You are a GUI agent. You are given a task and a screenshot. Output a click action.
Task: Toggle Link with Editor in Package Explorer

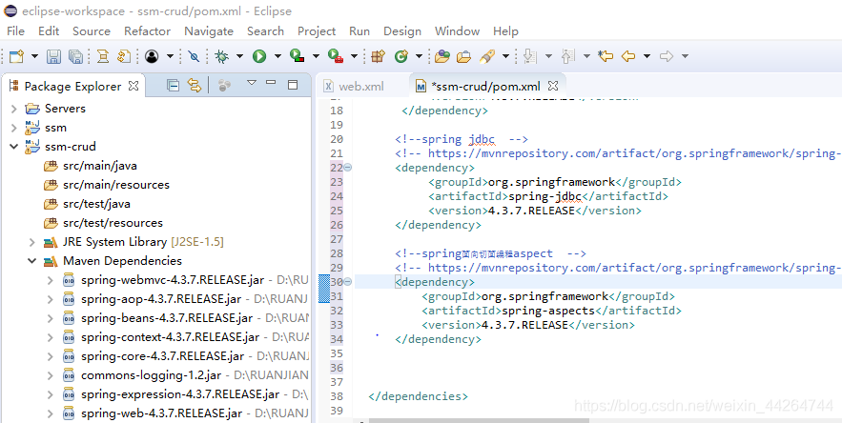194,85
